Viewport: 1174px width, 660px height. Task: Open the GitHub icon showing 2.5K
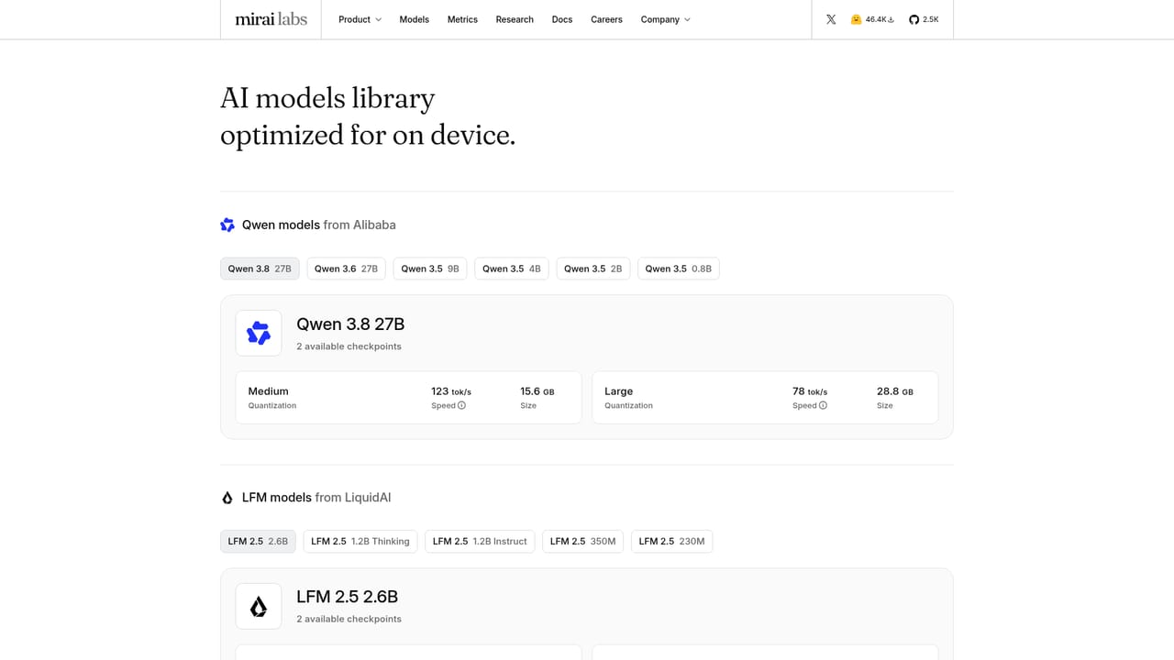tap(924, 19)
